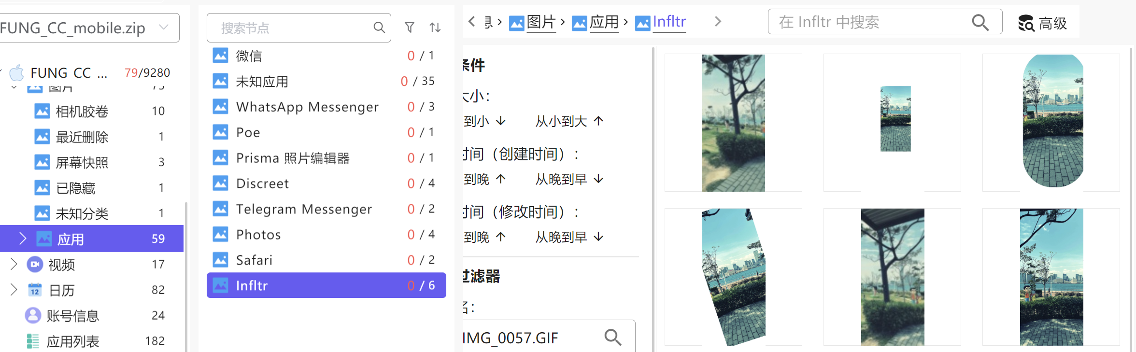Click the filter funnel icon
Screen dimensions: 1136x352
pyautogui.click(x=409, y=28)
